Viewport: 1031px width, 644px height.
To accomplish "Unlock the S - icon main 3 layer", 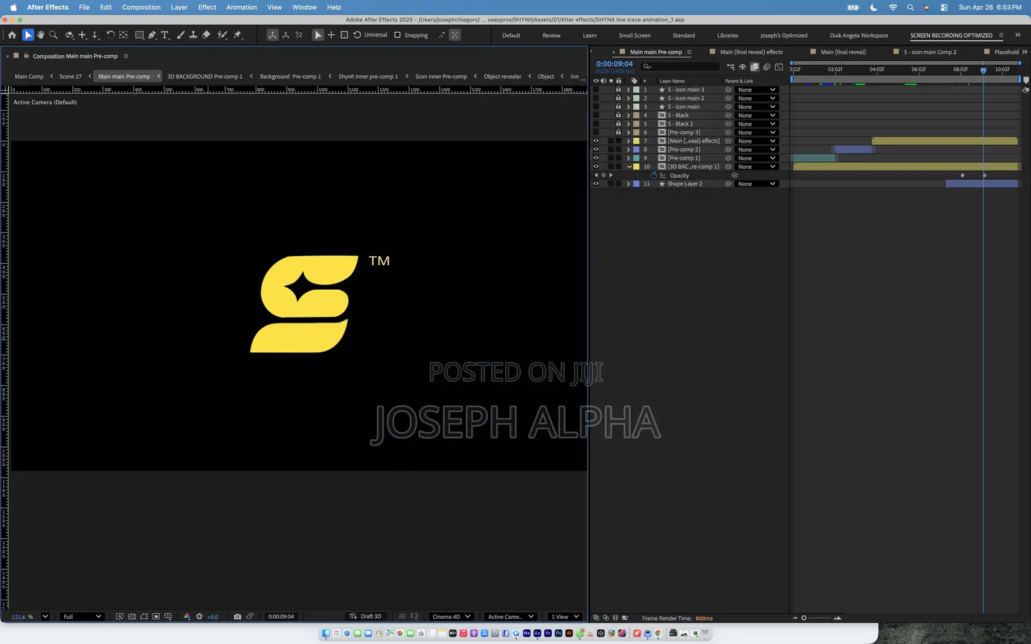I will (x=619, y=90).
